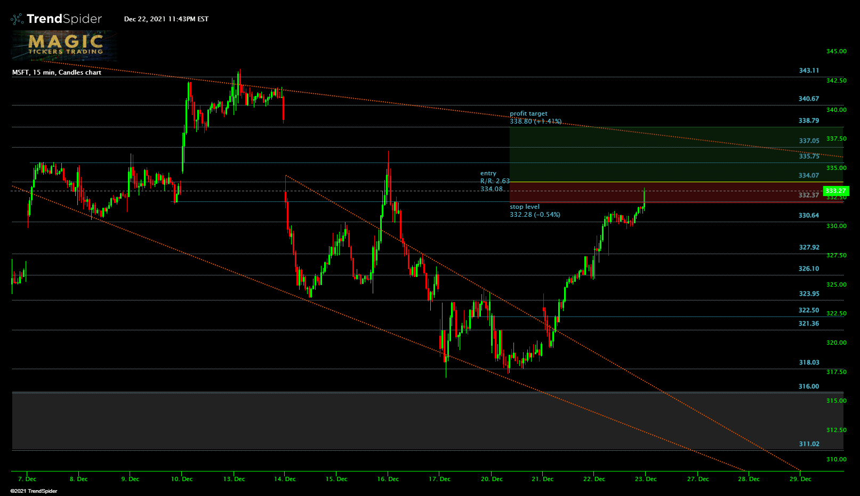Click the R/R: 2.63 text
The image size is (860, 496).
click(495, 181)
